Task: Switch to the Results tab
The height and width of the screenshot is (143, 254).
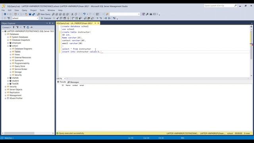Action: [62, 82]
